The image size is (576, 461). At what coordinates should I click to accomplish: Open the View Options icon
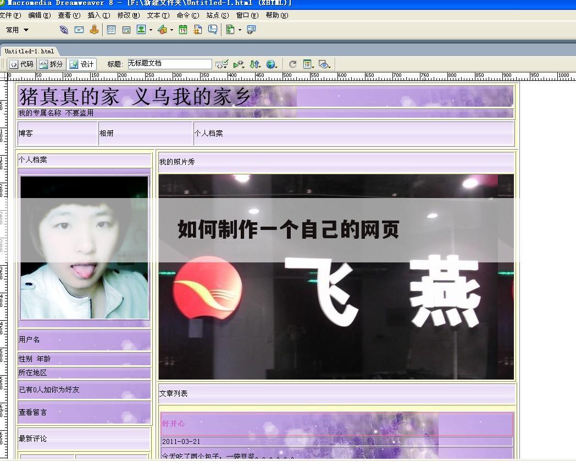[x=308, y=64]
